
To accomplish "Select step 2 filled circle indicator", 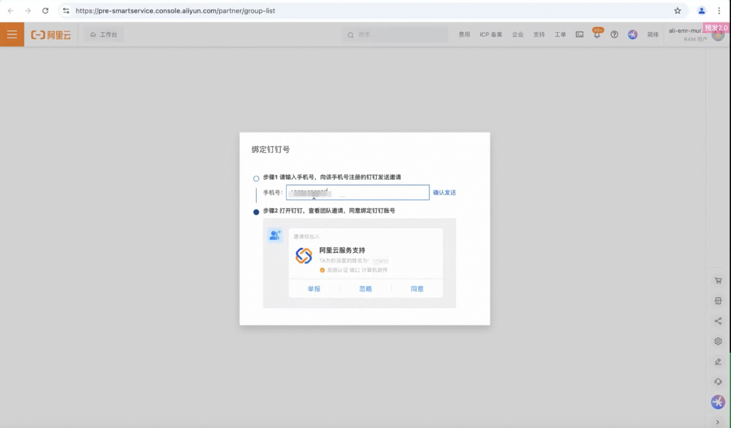I will [x=256, y=212].
